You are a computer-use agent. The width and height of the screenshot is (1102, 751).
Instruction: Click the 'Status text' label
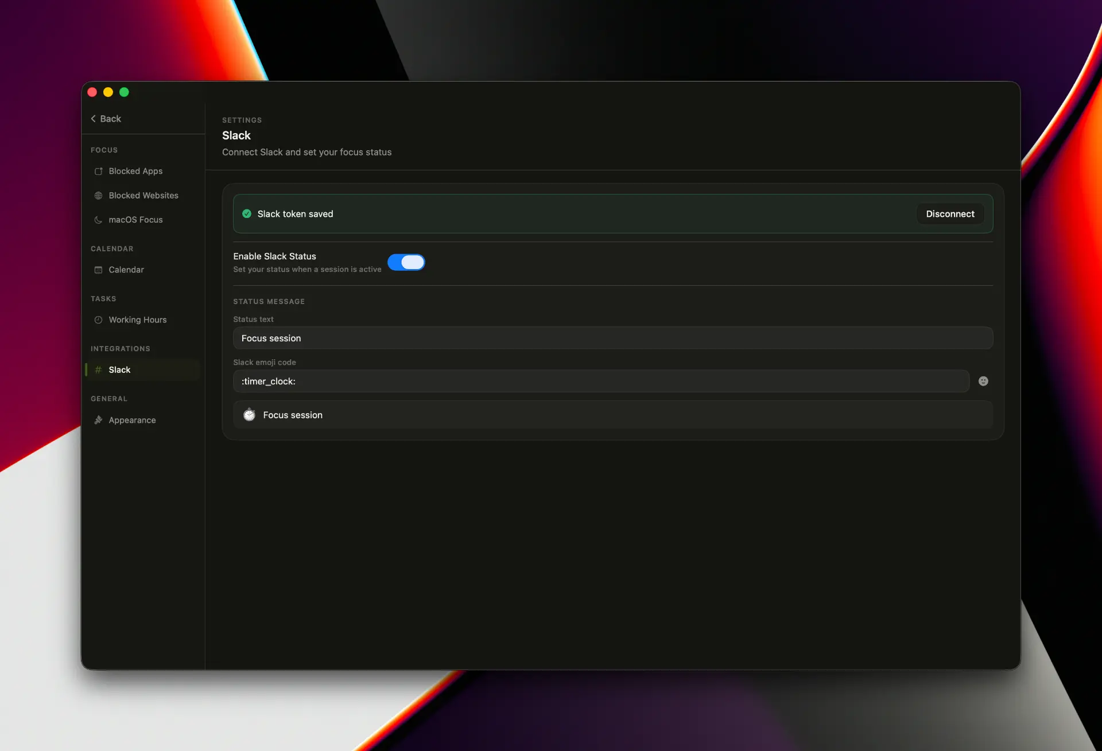point(253,320)
